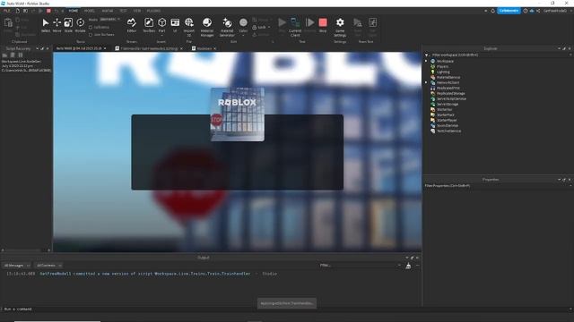Image resolution: width=574 pixels, height=322 pixels.
Task: Close the Output panel
Action: pyautogui.click(x=417, y=258)
